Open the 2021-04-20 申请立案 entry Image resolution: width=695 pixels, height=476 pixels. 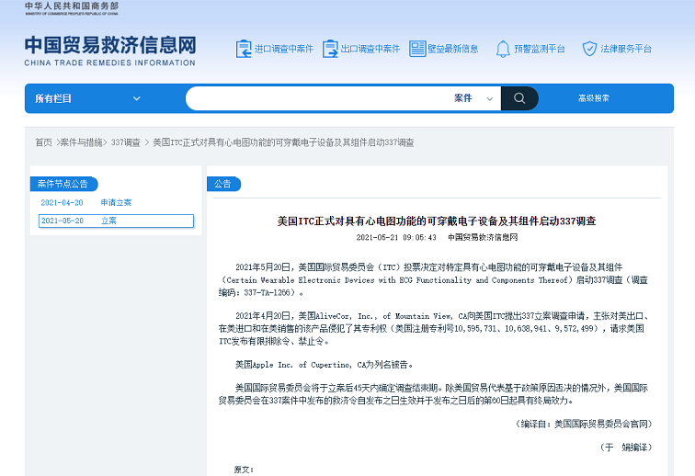click(x=86, y=202)
